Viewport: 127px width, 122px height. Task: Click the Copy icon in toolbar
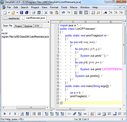click(51, 12)
